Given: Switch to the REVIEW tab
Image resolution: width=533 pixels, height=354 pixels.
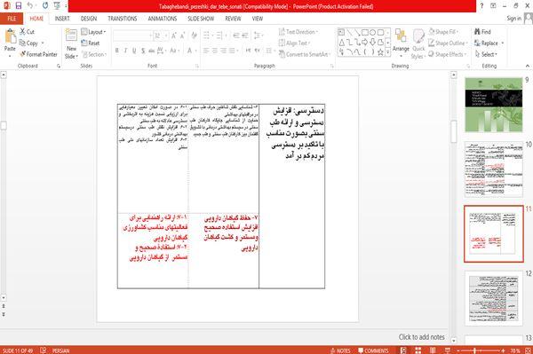Looking at the screenshot, I should (233, 19).
